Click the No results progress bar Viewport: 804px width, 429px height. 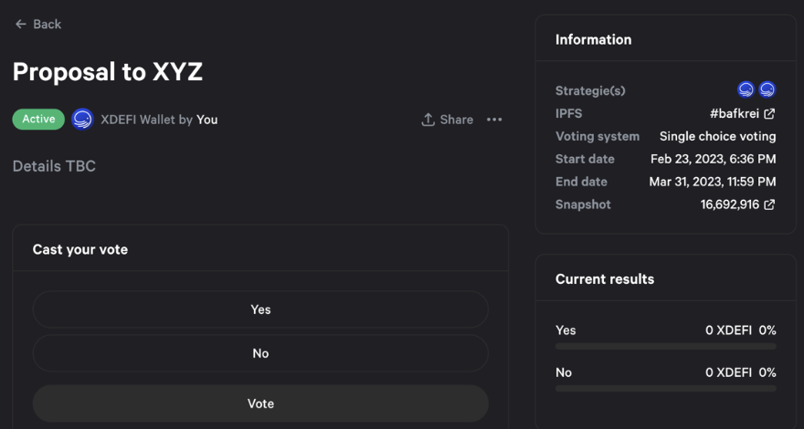click(665, 389)
